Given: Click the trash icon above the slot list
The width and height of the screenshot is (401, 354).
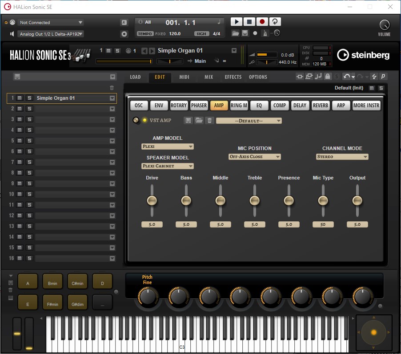Looking at the screenshot, I should (x=112, y=88).
